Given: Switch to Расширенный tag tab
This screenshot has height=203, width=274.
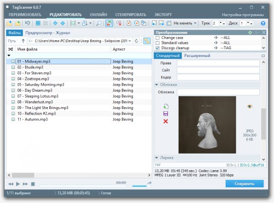Looking at the screenshot, I should point(197,56).
